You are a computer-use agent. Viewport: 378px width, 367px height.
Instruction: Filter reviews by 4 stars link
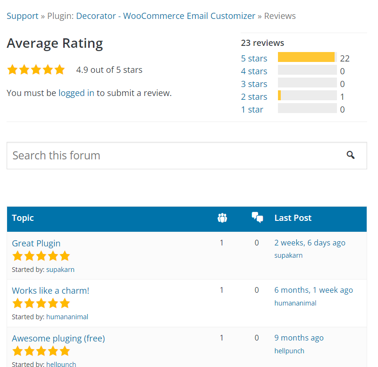pos(254,71)
